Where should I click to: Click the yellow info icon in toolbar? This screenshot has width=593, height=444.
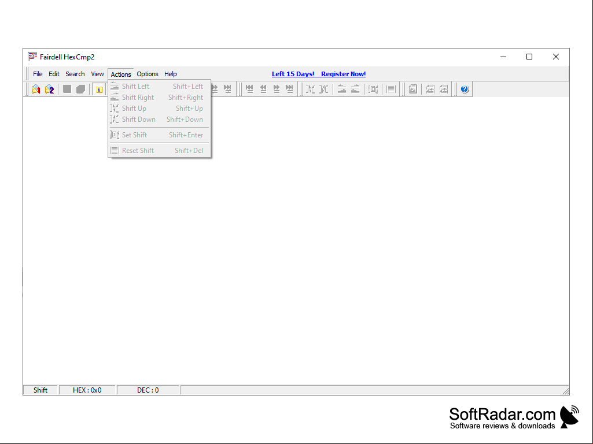99,89
